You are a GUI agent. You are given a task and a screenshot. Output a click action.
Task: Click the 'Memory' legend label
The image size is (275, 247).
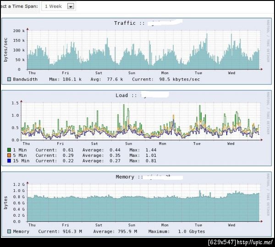21,231
